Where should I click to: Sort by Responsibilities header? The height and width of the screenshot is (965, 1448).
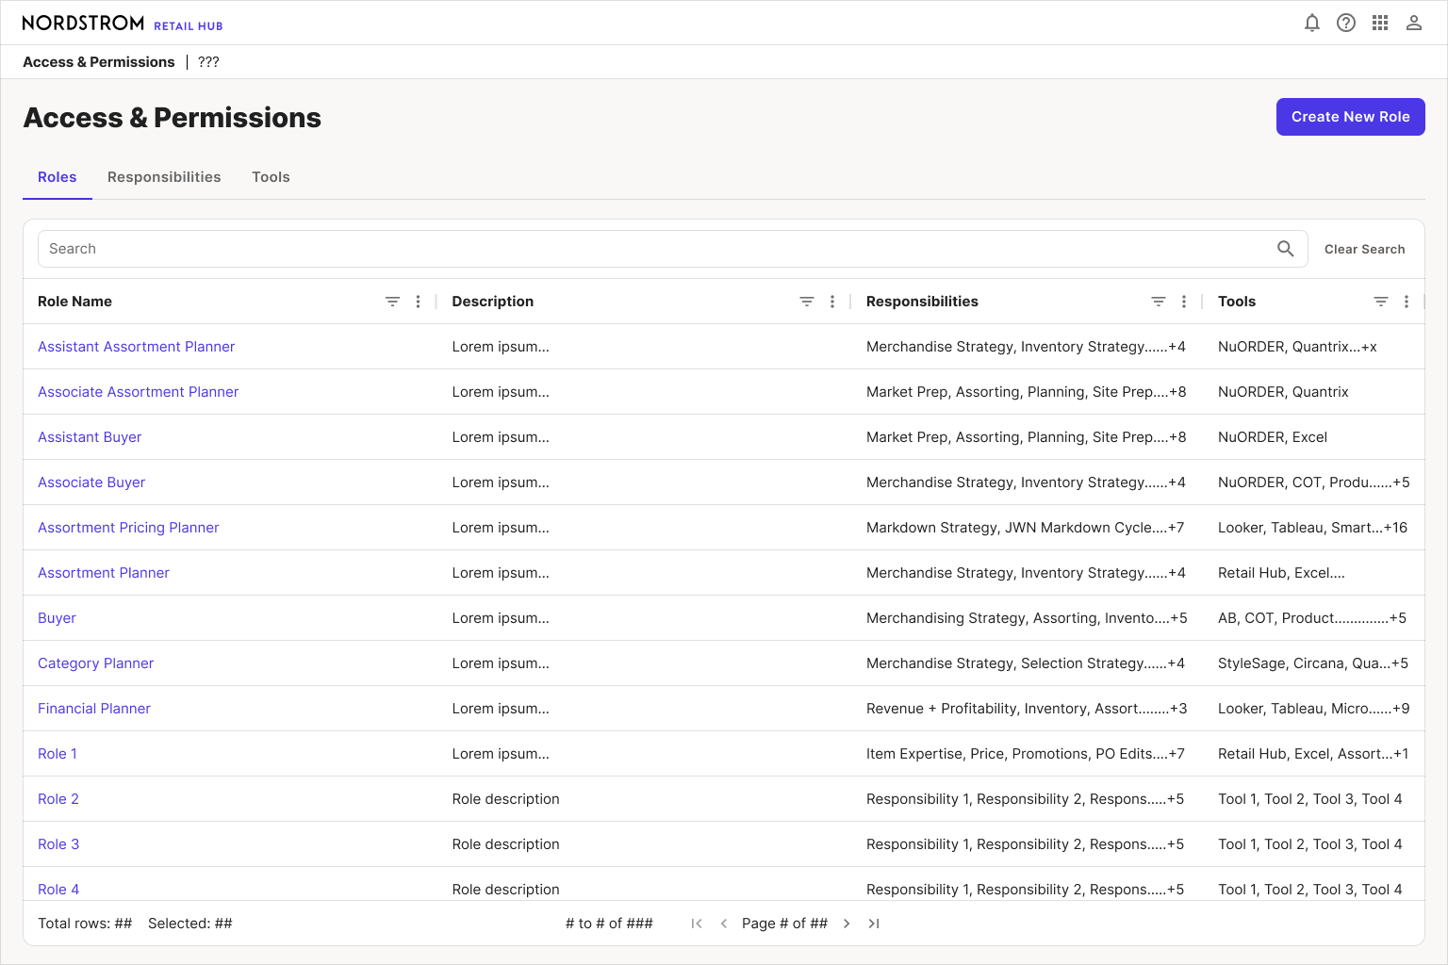pos(922,302)
